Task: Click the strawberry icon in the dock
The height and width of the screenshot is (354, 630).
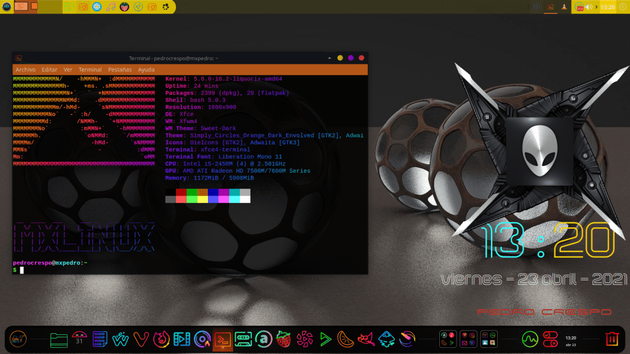Action: [x=283, y=339]
